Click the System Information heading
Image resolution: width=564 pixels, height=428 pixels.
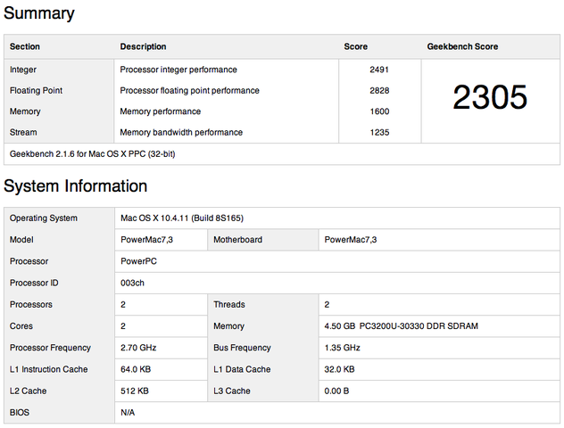[x=76, y=186]
